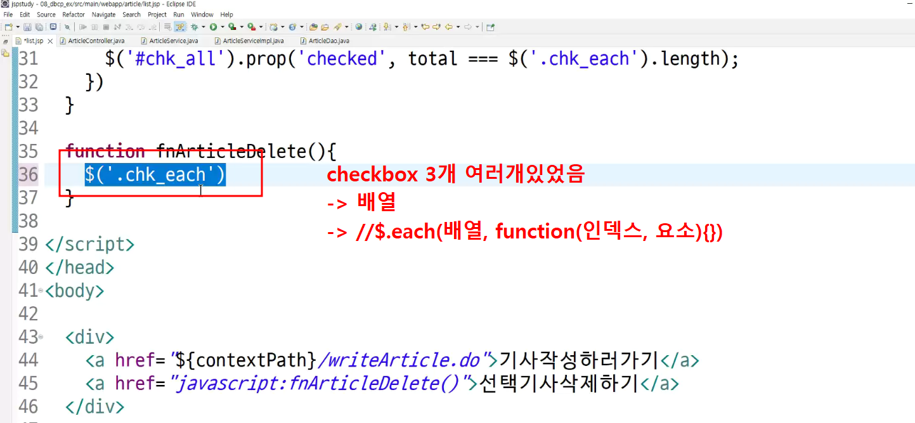Click the Search flashlight icon
The width and height of the screenshot is (915, 423).
(337, 27)
